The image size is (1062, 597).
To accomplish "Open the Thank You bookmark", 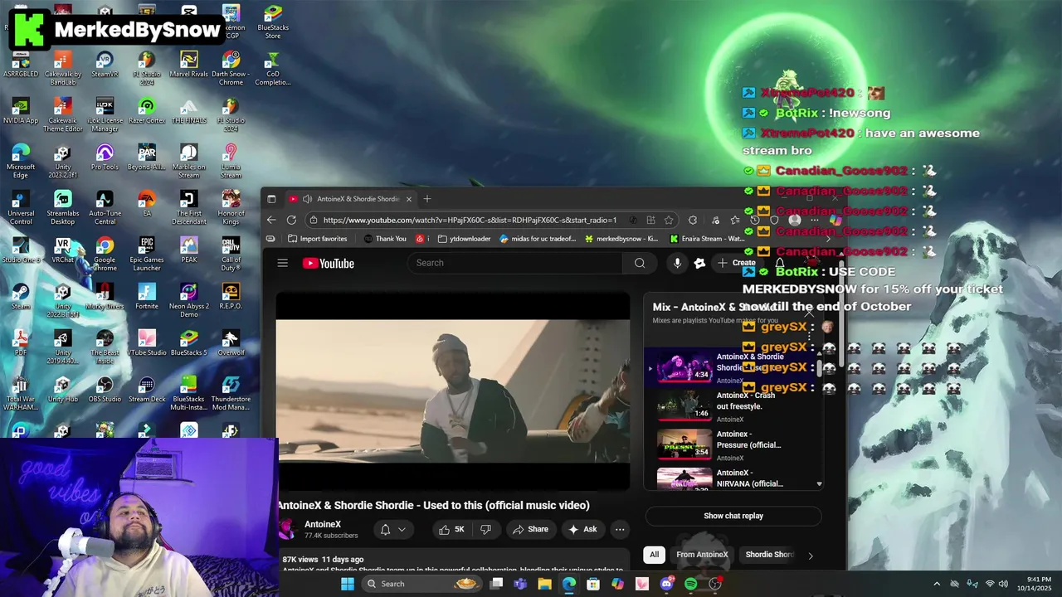I will (x=385, y=239).
